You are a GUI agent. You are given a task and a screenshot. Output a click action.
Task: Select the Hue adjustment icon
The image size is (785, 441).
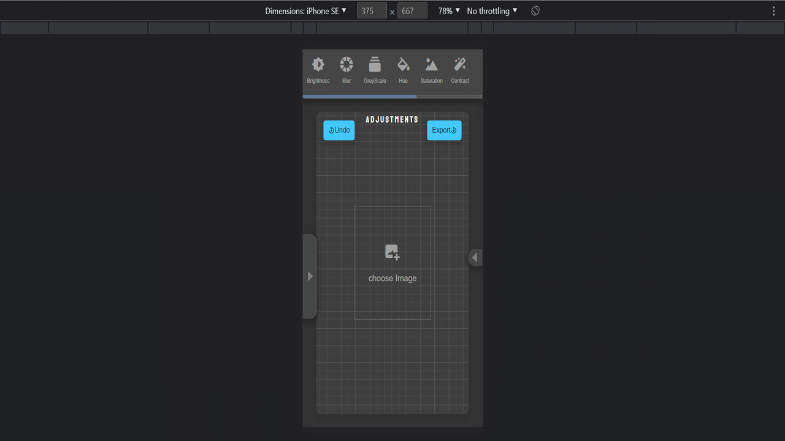403,69
